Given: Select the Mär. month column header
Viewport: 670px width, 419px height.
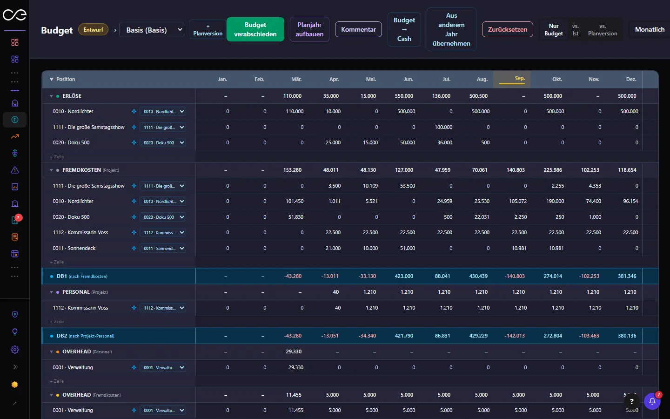Looking at the screenshot, I should point(296,79).
